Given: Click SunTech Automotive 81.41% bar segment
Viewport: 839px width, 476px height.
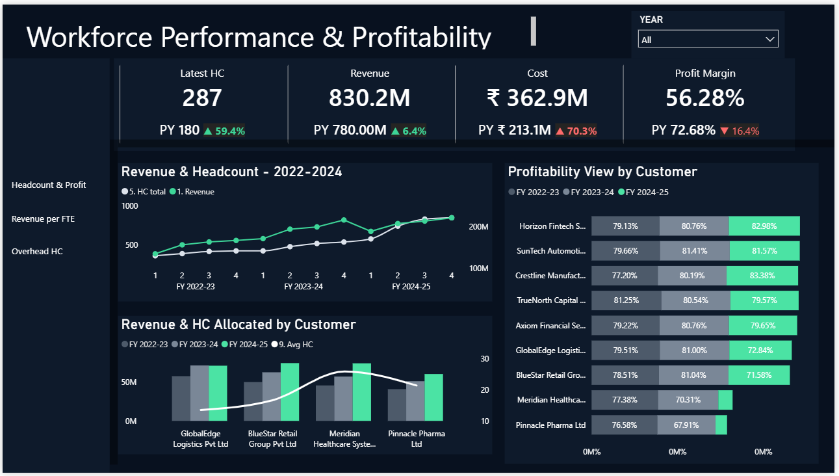Looking at the screenshot, I should point(695,250).
